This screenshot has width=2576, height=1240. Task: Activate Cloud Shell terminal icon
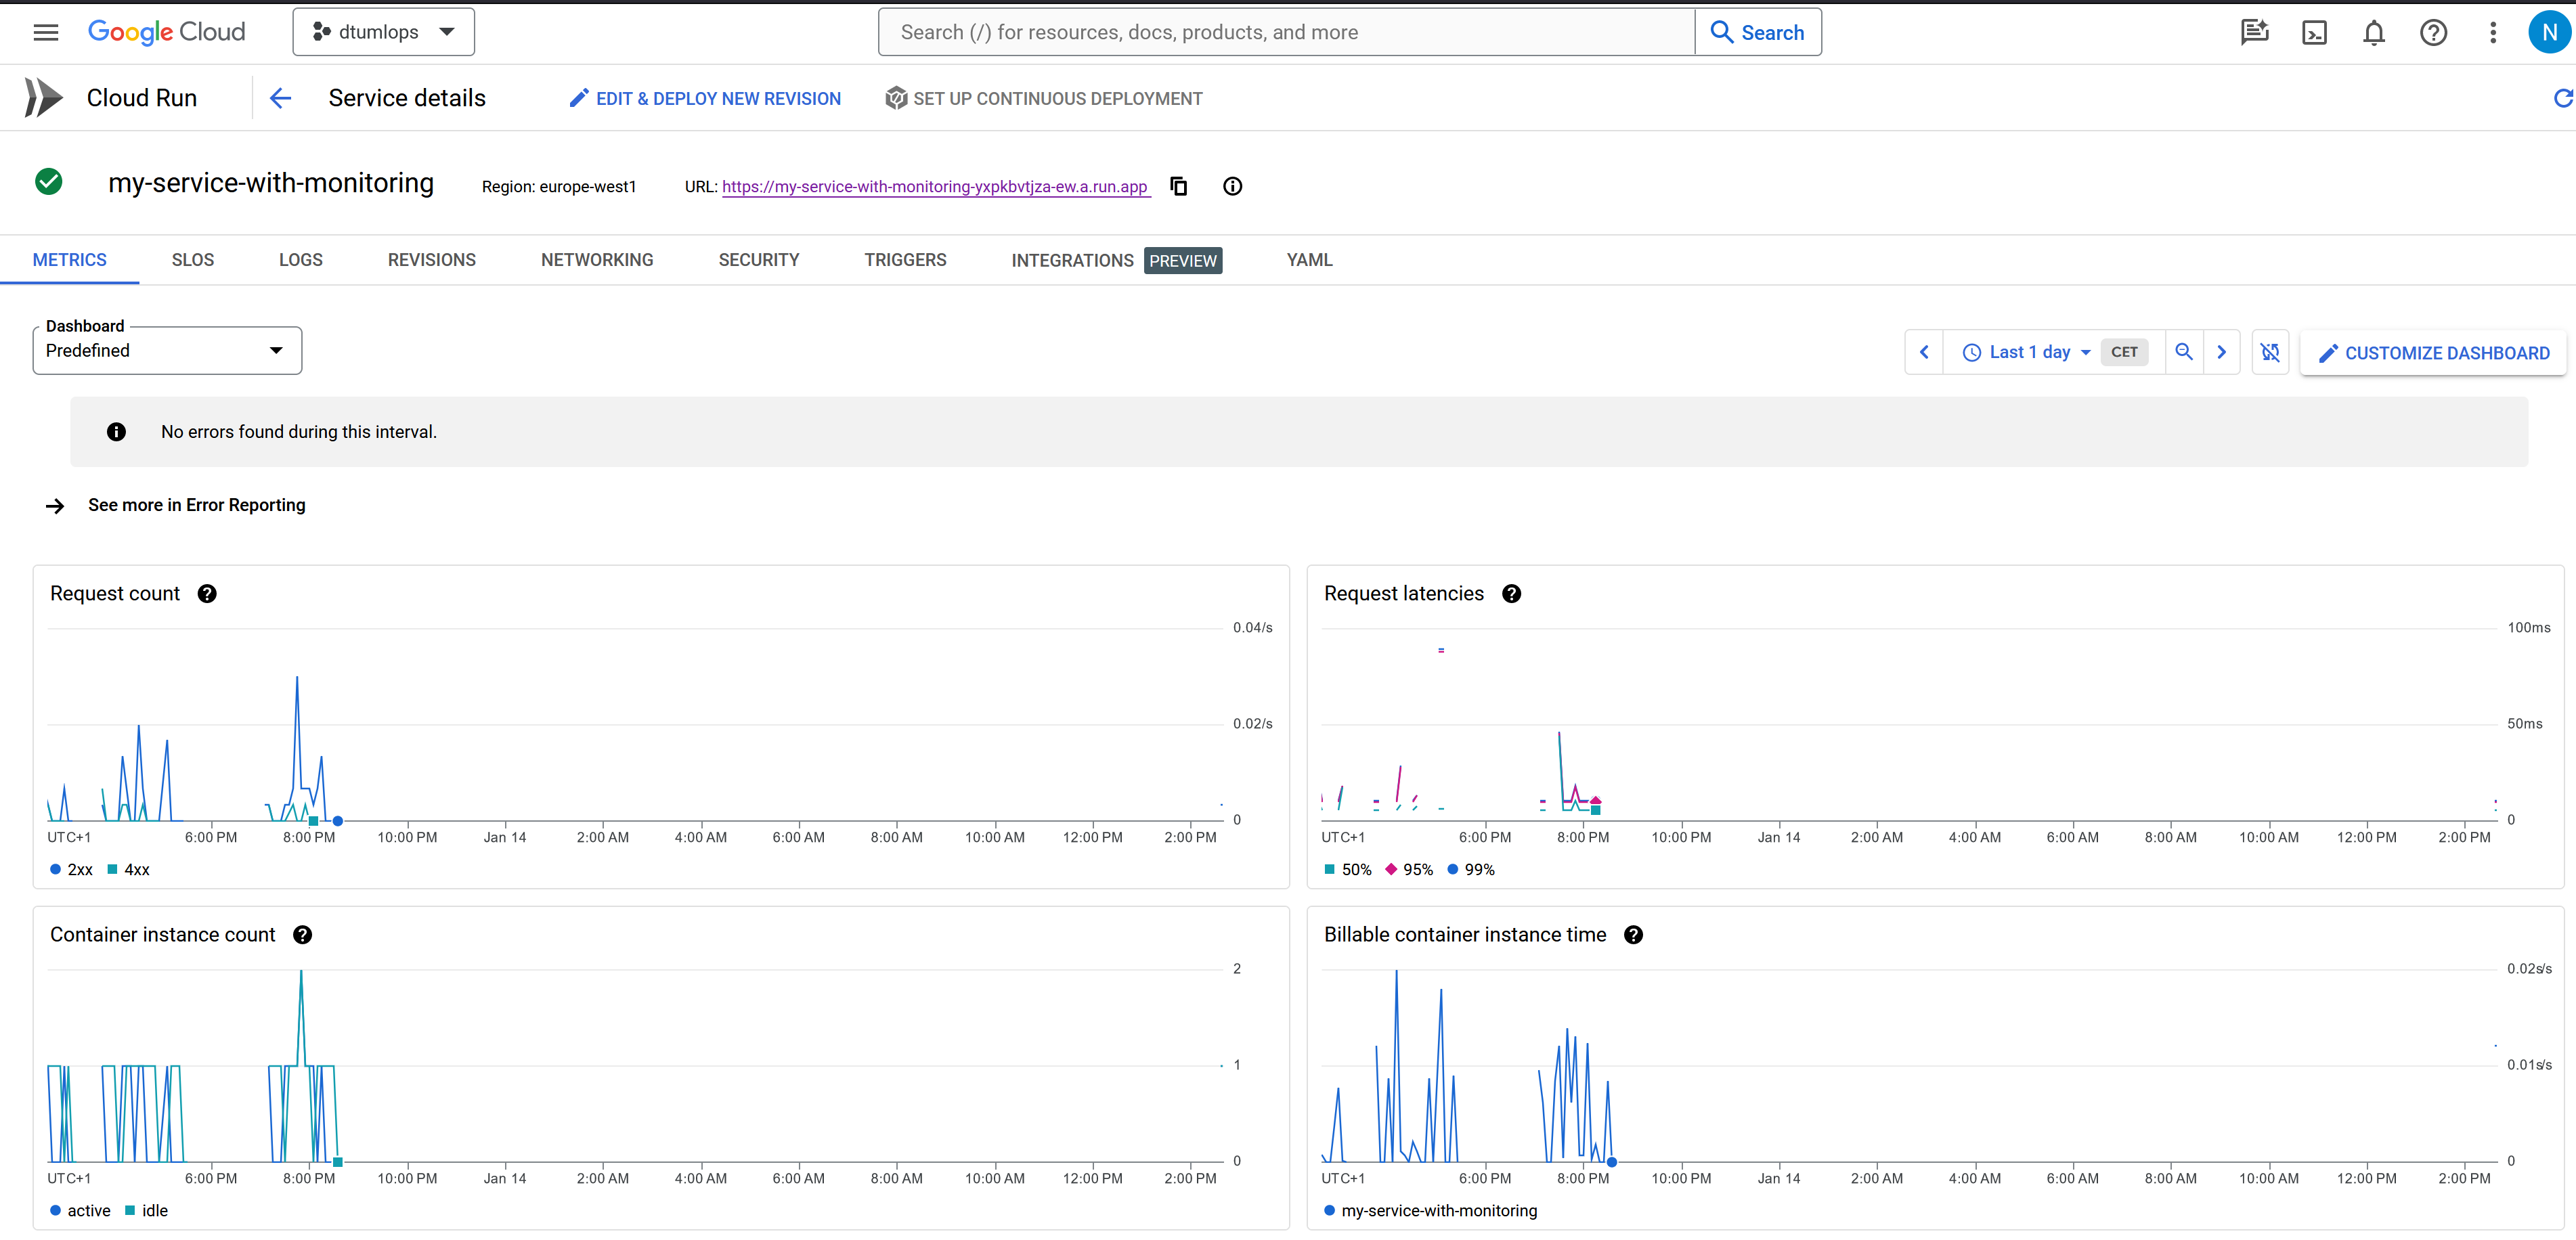(2314, 32)
